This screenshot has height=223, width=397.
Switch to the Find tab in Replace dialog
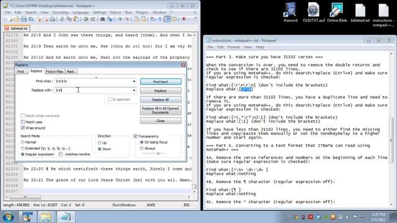coord(20,72)
